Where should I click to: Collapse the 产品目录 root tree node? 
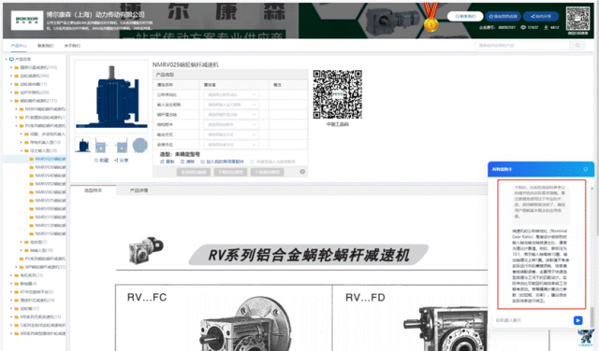7,60
